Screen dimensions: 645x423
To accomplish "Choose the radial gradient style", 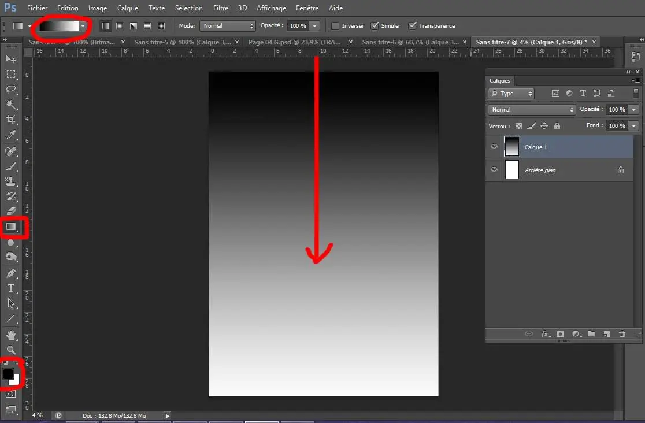I will [120, 26].
